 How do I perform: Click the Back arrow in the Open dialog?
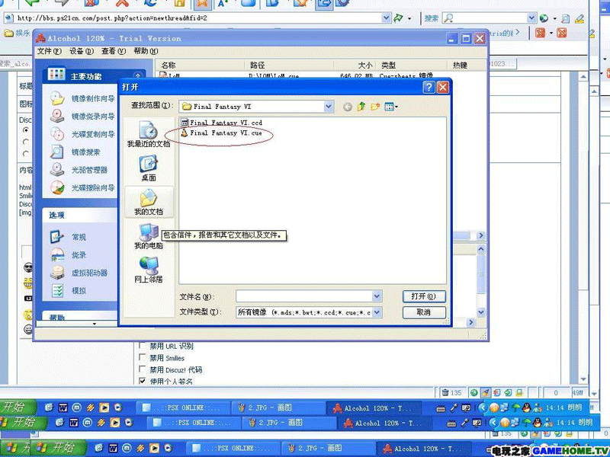348,107
